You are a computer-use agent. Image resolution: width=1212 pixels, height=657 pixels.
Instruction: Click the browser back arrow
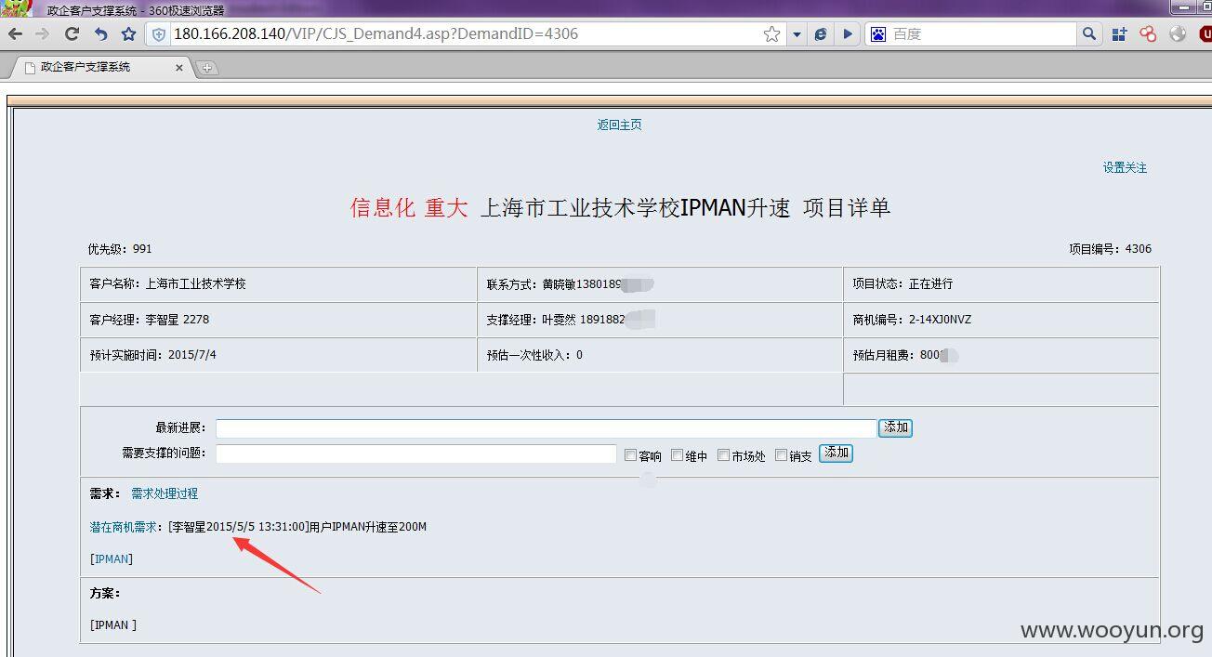[15, 34]
